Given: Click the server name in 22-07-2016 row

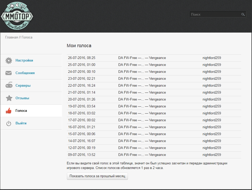Looking at the screenshot, I should coord(142,86).
